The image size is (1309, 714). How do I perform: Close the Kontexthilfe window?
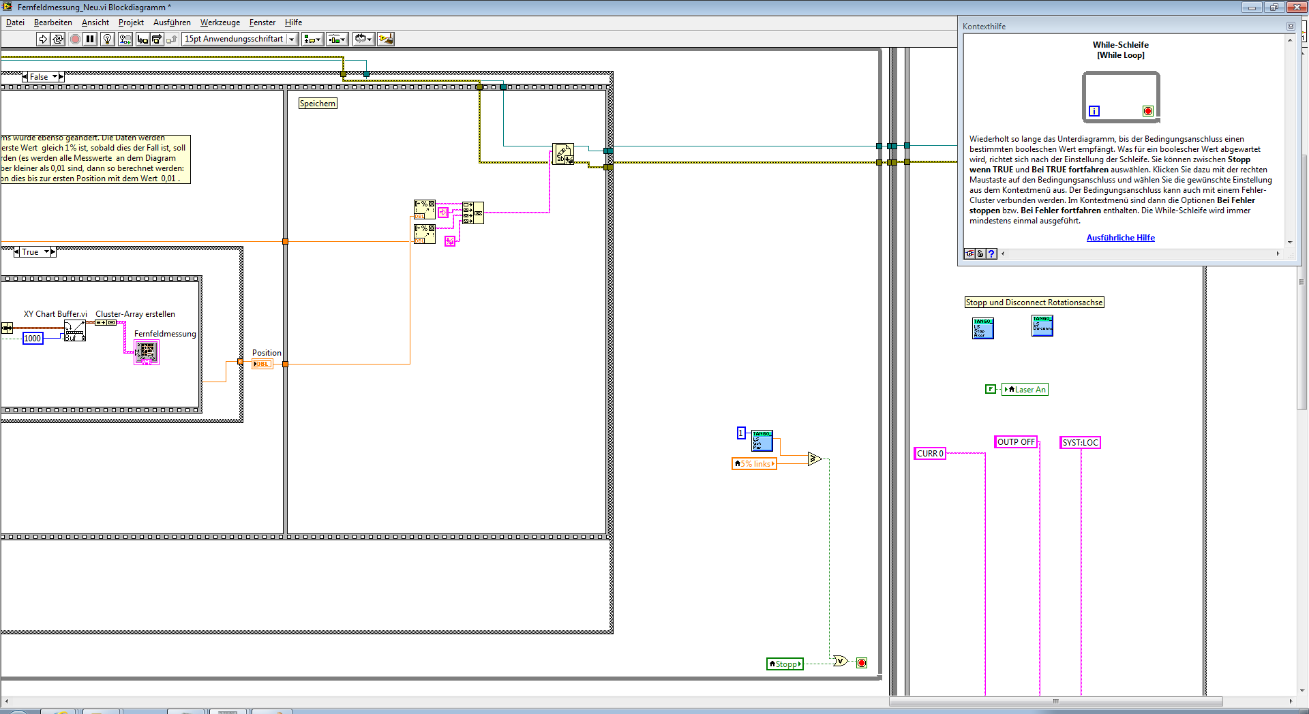[1291, 27]
